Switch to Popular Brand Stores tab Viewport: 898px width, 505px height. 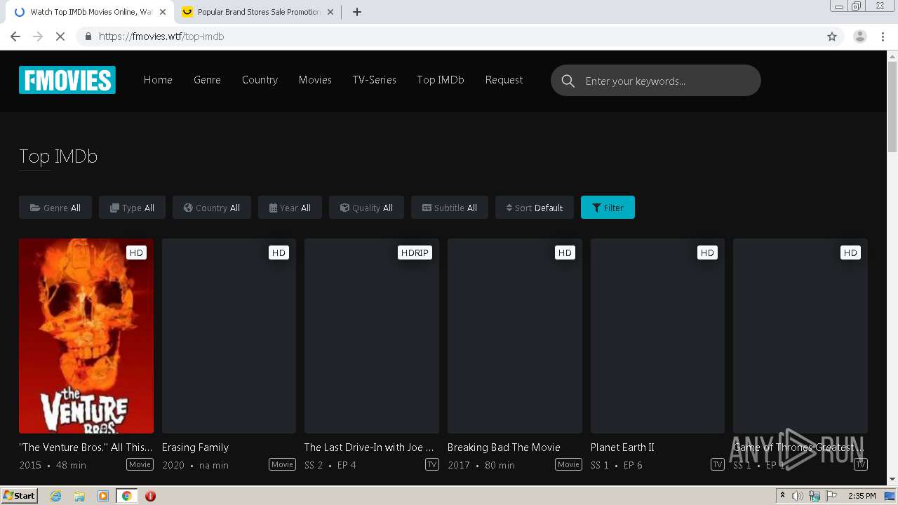258,12
